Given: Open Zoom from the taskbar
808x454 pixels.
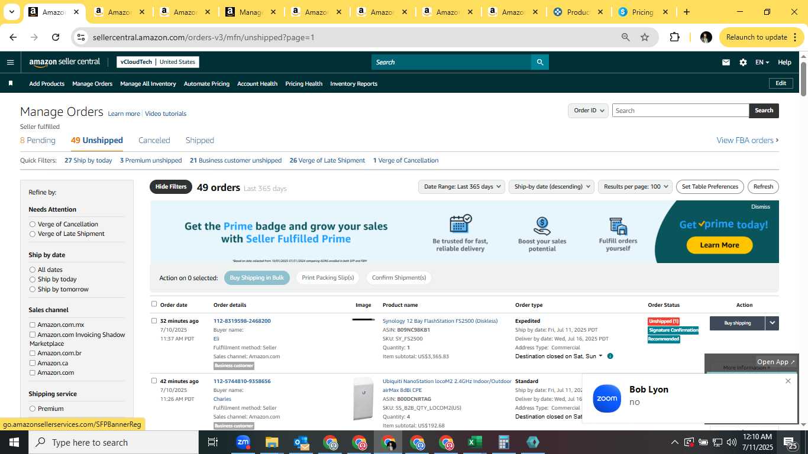Looking at the screenshot, I should coord(243,442).
